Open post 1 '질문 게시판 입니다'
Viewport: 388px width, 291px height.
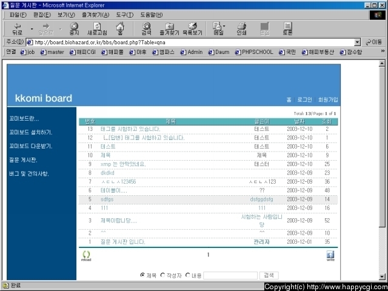pos(122,242)
